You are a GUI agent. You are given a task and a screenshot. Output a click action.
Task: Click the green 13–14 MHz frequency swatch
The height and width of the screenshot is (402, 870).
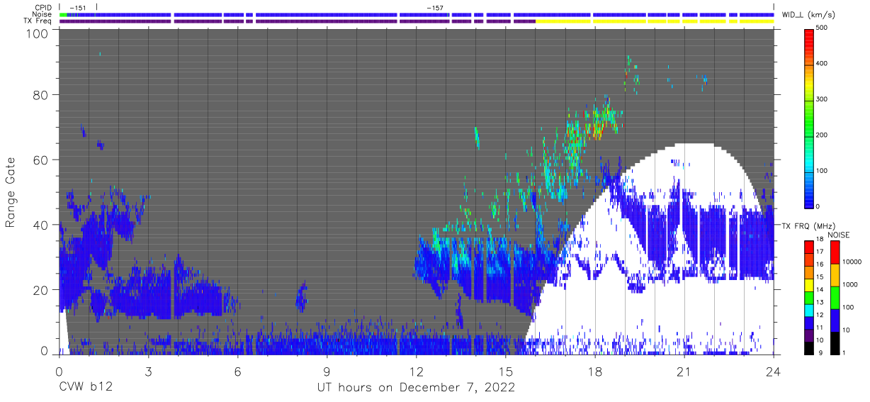click(x=810, y=298)
